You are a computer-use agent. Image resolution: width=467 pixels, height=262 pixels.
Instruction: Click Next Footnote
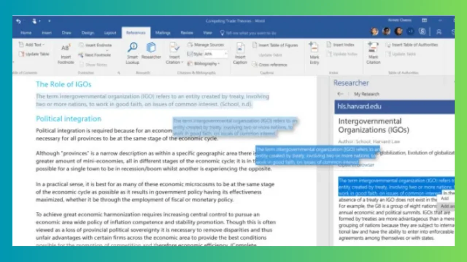click(x=94, y=55)
